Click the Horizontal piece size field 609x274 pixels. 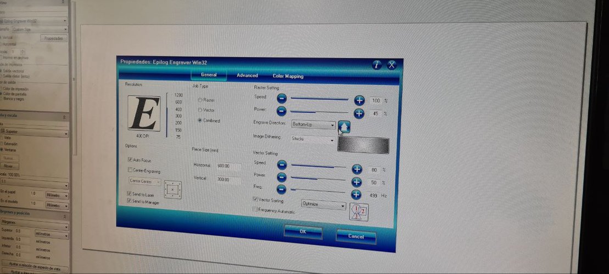(228, 166)
